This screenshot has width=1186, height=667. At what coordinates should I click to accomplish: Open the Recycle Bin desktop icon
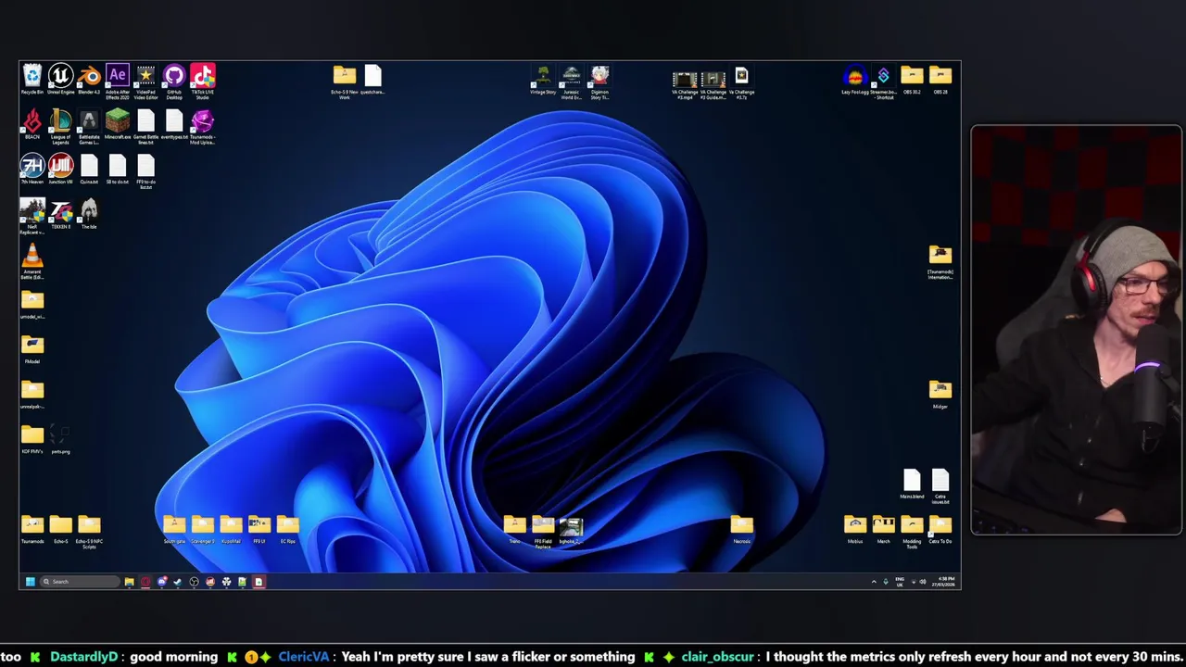(32, 80)
